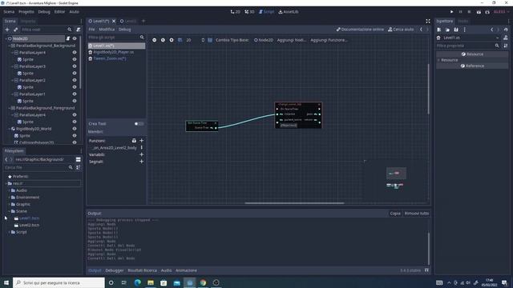The height and width of the screenshot is (288, 513).
Task: Click Aggiungi Funzione button
Action: pyautogui.click(x=329, y=40)
